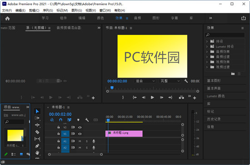Expand the 预设 effects folder
Viewport: 250px width, 165px height.
coord(207,41)
